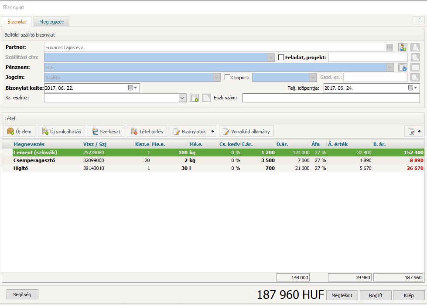The height and width of the screenshot is (305, 427).
Task: Click into the Eszk.szám input field
Action: pyautogui.click(x=331, y=98)
